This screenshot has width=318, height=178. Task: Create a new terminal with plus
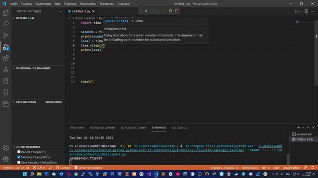tap(299, 128)
